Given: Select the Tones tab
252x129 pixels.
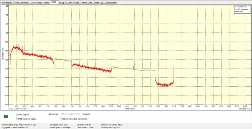Looking at the screenshot, I should coord(47,2).
